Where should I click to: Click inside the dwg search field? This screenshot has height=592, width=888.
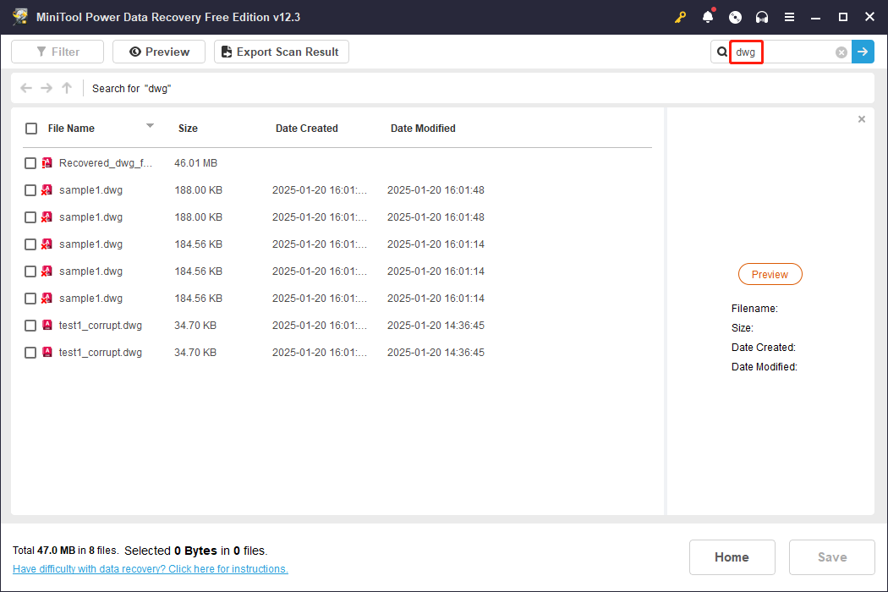coord(746,52)
